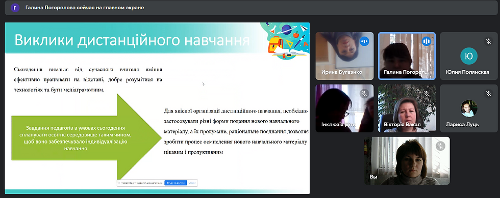Click the slide paragraph beginning 'Сьогодення вимагає'
Image resolution: width=500 pixels, height=198 pixels.
pyautogui.click(x=88, y=79)
